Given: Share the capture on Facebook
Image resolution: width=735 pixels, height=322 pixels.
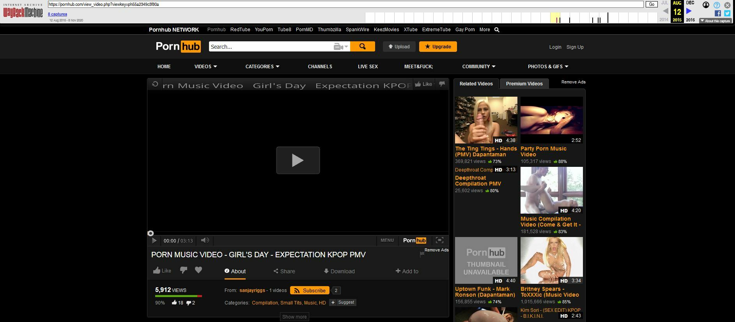Looking at the screenshot, I should click(717, 13).
